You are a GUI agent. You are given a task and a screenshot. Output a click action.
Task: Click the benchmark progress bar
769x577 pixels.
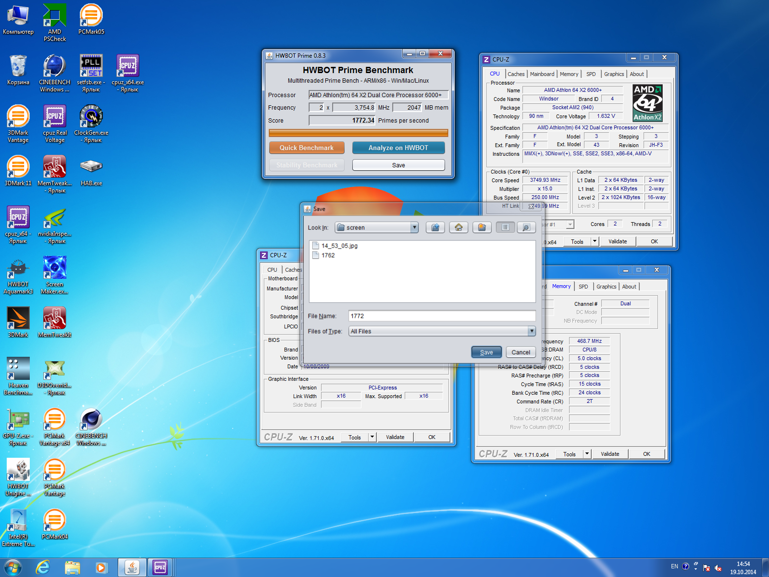(x=359, y=133)
